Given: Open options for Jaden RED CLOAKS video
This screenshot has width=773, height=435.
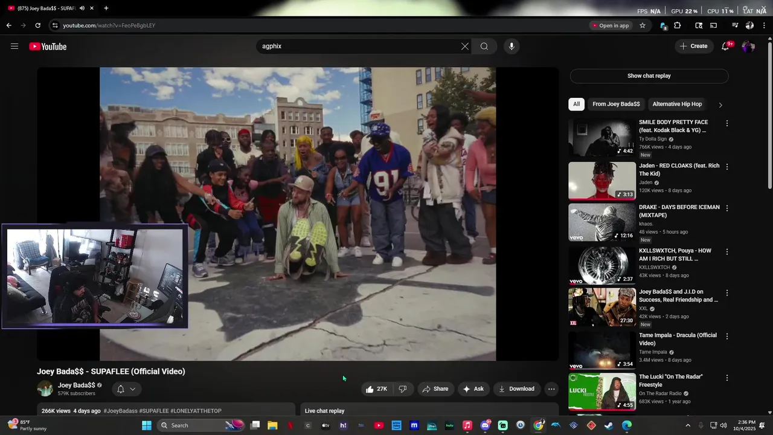Looking at the screenshot, I should coord(726,167).
